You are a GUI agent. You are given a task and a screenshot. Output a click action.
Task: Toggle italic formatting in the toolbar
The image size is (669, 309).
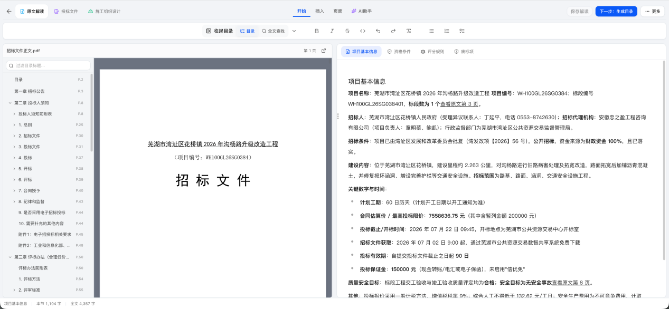coord(332,31)
